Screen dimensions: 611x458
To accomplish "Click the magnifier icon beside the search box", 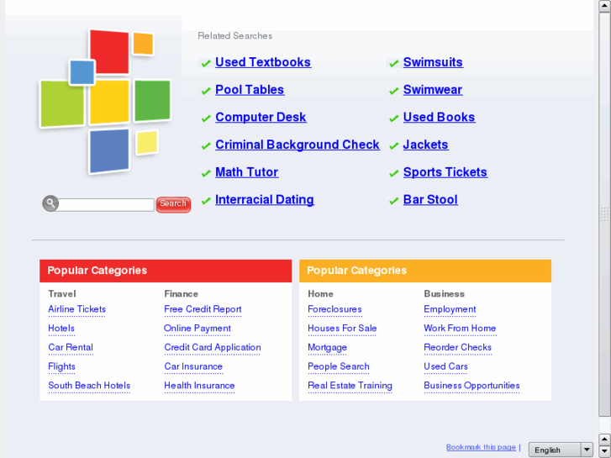I will (50, 203).
